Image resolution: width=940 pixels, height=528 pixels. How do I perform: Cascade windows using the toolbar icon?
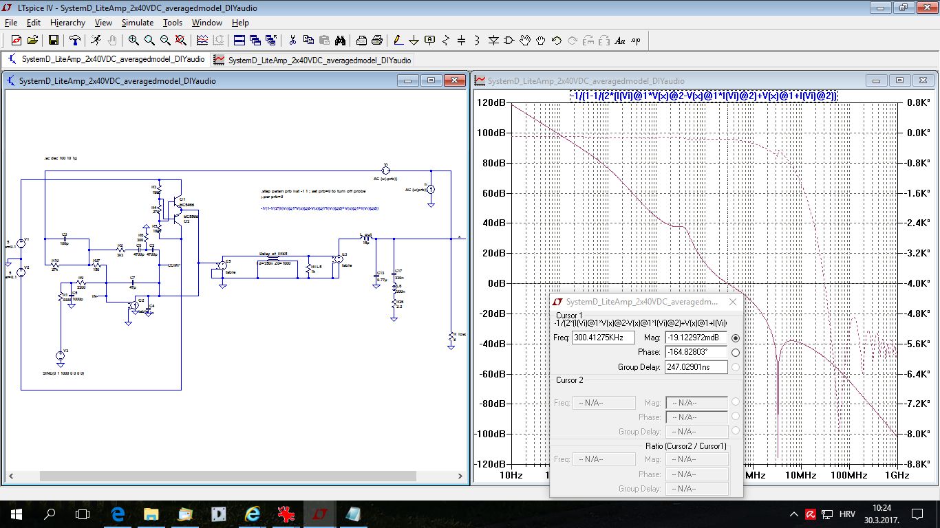pyautogui.click(x=255, y=41)
